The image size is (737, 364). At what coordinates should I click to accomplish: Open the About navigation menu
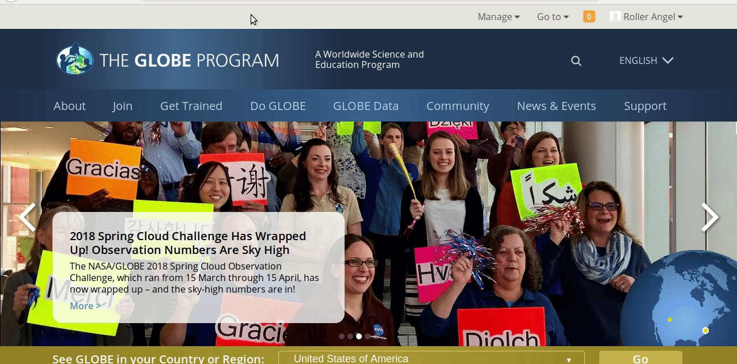click(x=70, y=106)
